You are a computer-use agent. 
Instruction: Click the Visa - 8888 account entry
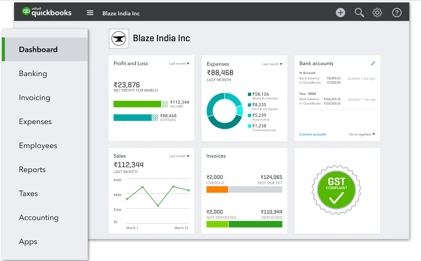[308, 94]
